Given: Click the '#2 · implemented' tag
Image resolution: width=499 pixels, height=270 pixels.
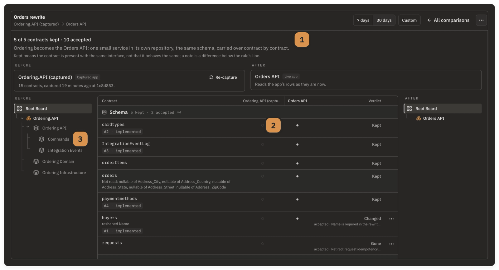Looking at the screenshot, I should coord(122,132).
